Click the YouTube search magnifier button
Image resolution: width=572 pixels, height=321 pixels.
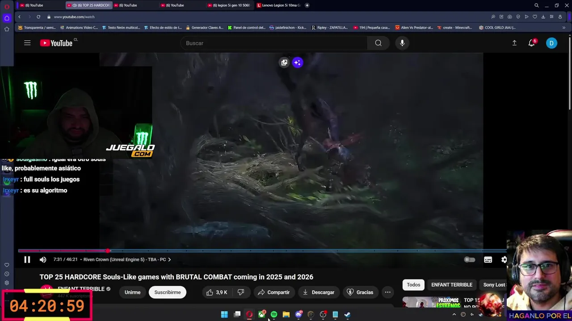point(379,43)
